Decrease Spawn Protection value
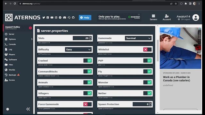Screen dimensions: 205x115 [x=150, y=105]
